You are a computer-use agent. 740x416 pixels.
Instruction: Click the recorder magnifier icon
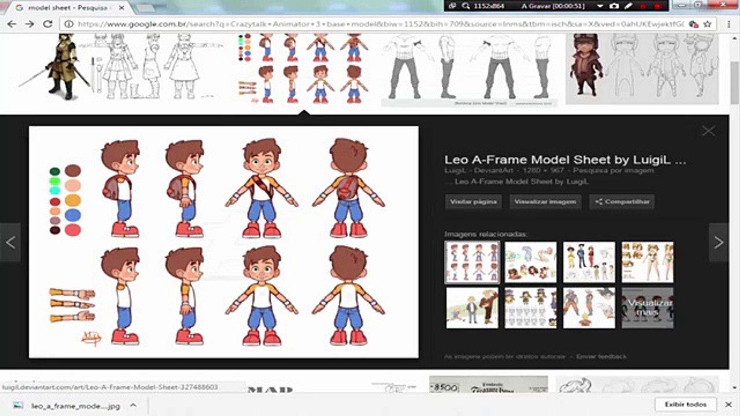466,6
